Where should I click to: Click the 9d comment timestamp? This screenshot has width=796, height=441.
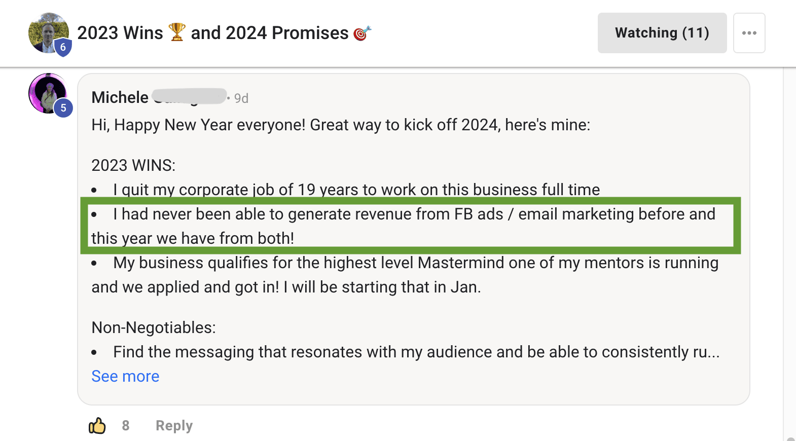pos(241,98)
